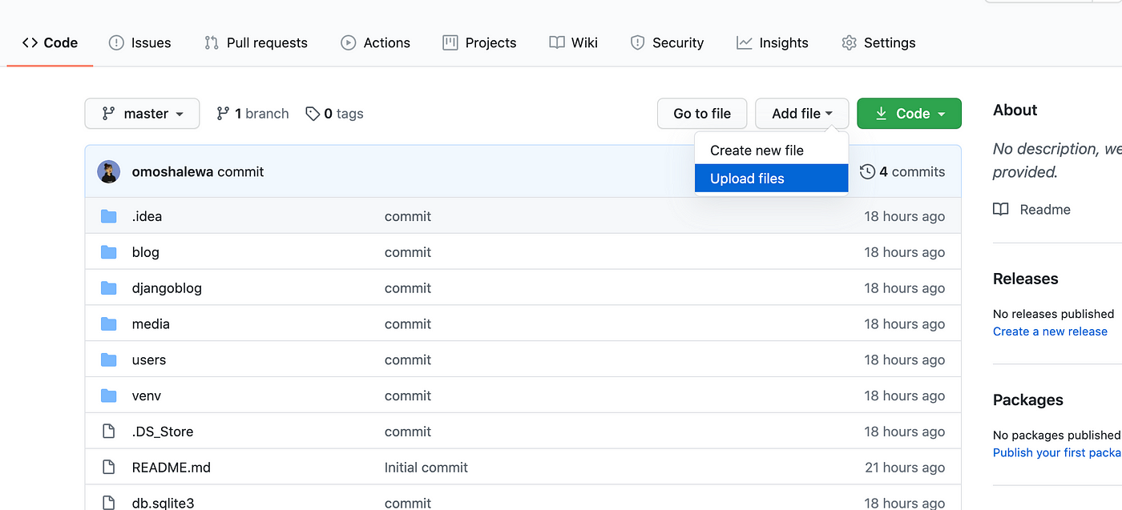Open the green Code dropdown button
Screen dimensions: 1122x510
909,114
